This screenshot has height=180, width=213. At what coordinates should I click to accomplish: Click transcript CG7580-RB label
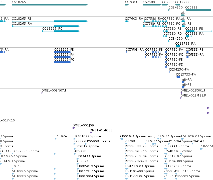coord(172,29)
